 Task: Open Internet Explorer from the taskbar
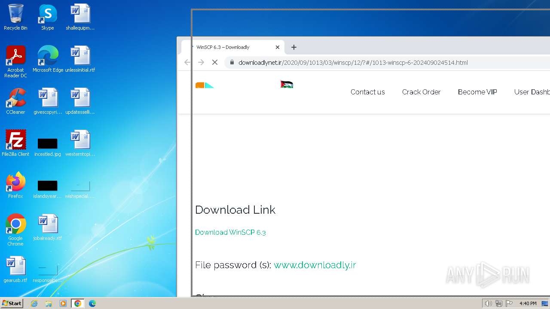pos(34,303)
